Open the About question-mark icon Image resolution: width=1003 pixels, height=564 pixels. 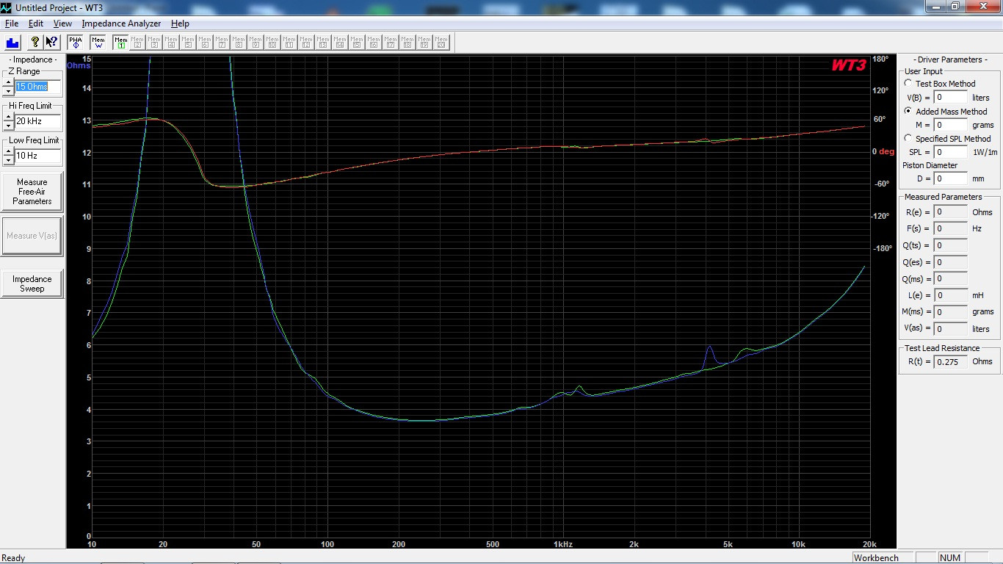coord(35,42)
